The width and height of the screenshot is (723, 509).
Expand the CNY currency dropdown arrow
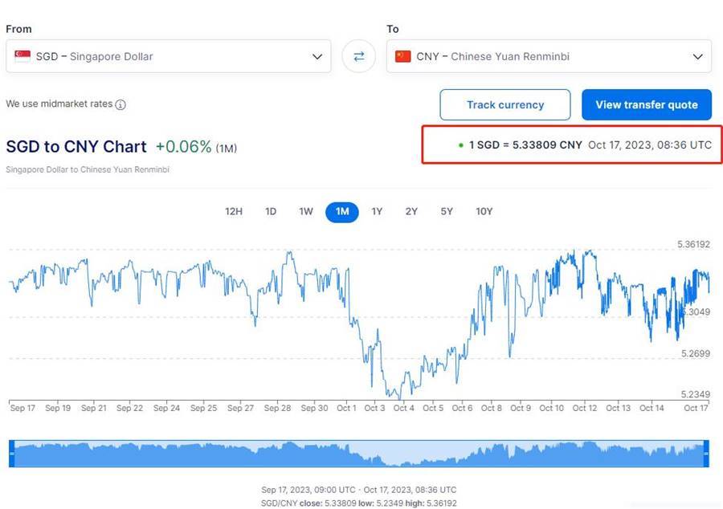click(x=697, y=57)
